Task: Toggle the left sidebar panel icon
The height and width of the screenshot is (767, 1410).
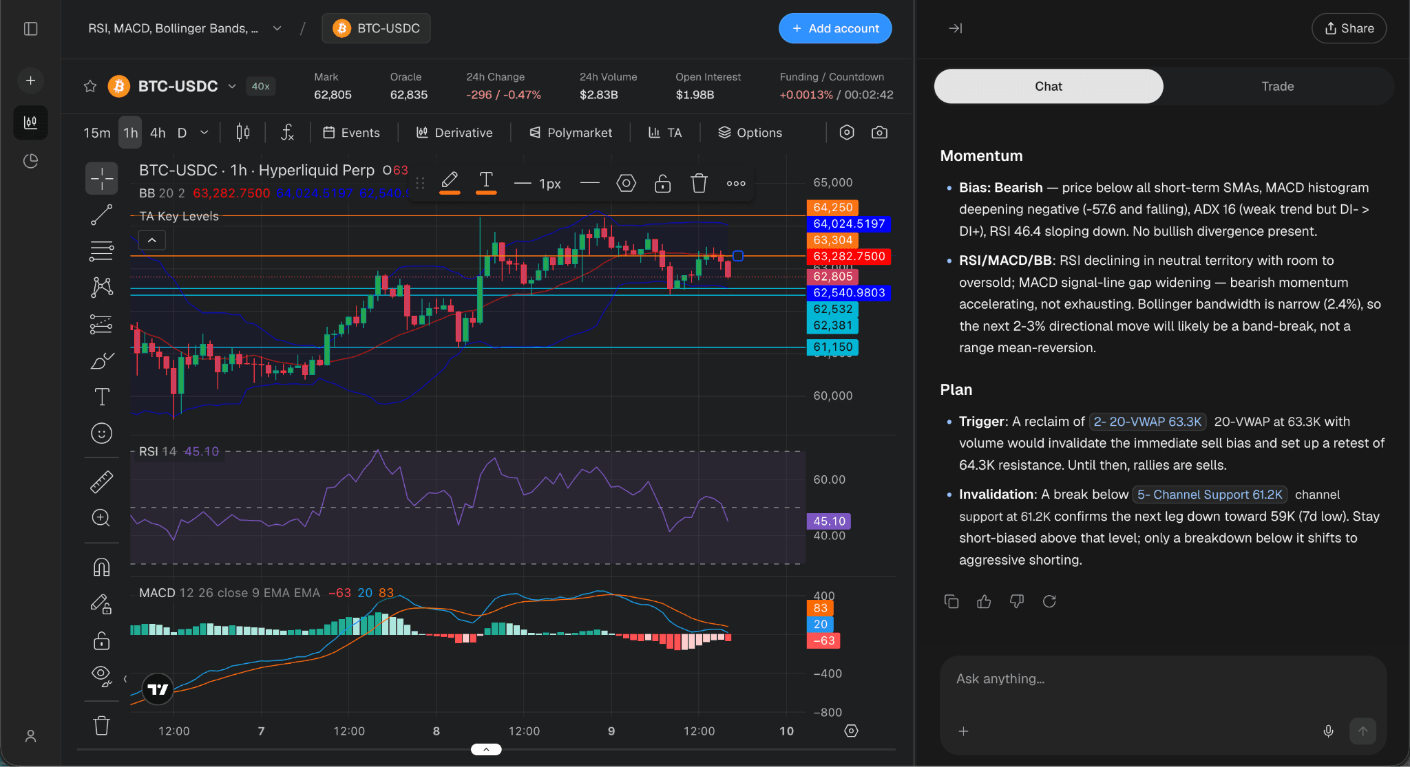Action: pyautogui.click(x=30, y=29)
